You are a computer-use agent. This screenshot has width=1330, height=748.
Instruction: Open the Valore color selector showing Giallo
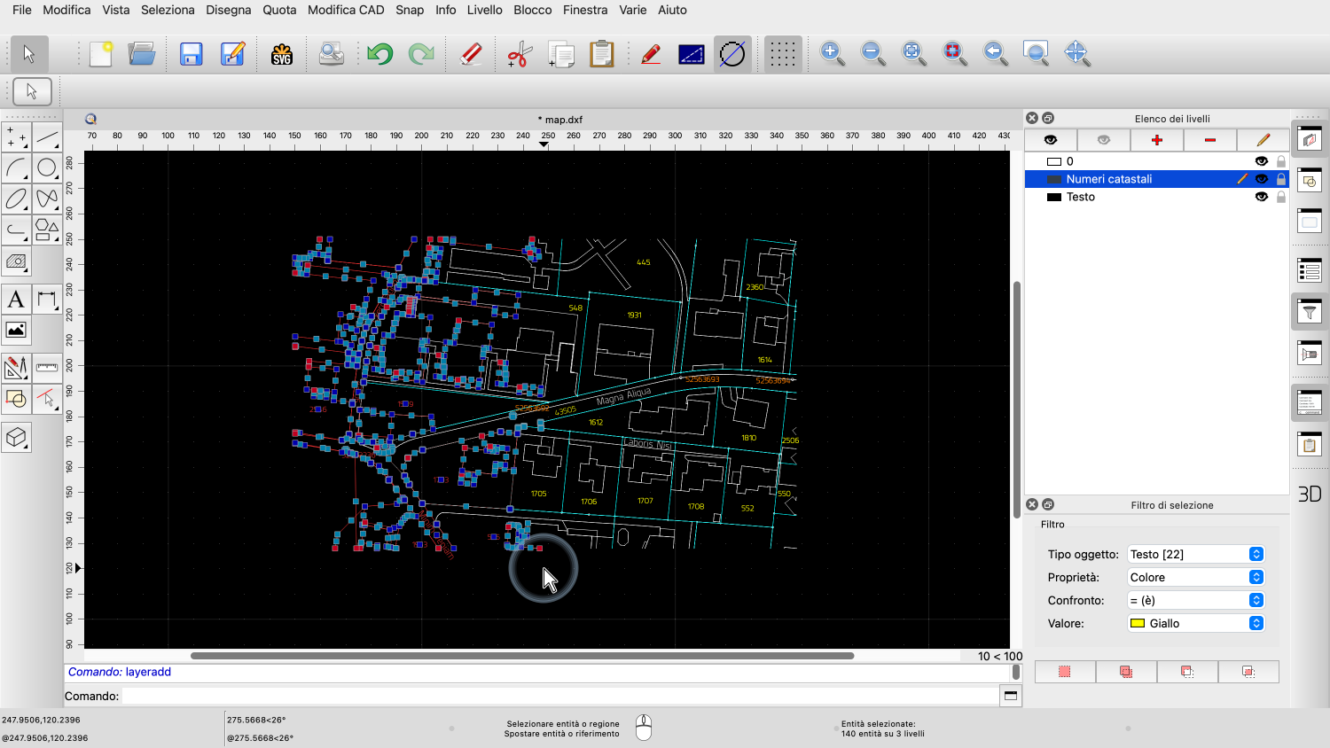(1195, 623)
